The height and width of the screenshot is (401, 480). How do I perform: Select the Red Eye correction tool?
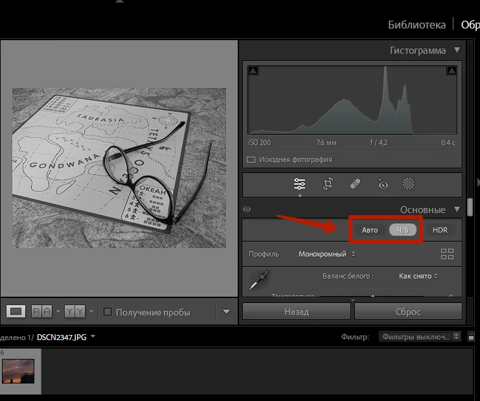pyautogui.click(x=383, y=184)
